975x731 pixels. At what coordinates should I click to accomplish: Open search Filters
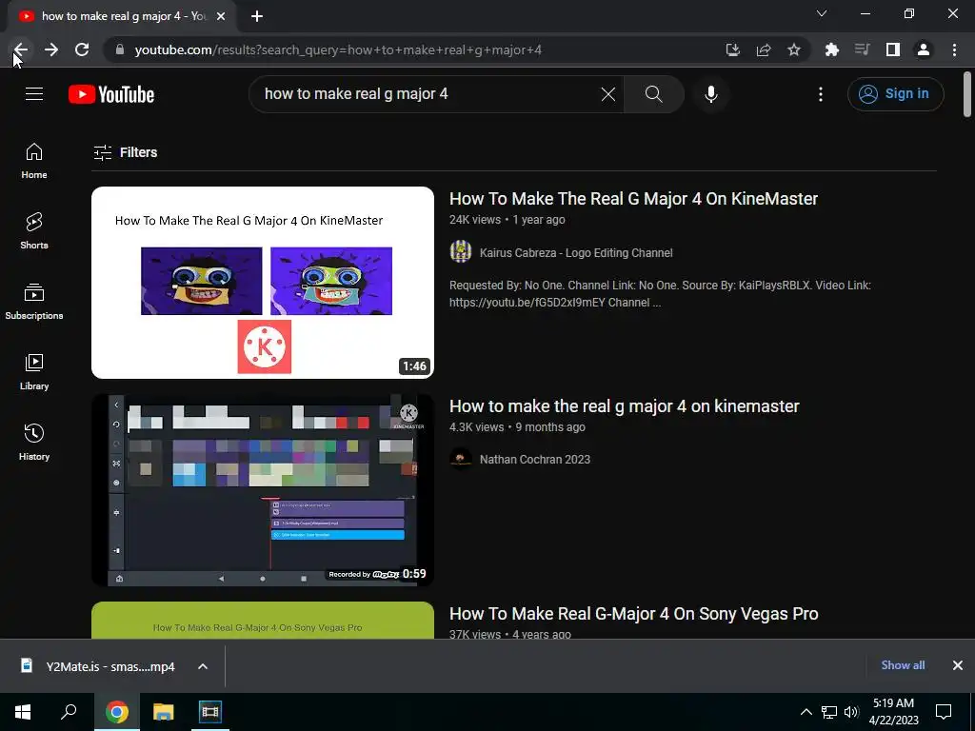tap(125, 152)
